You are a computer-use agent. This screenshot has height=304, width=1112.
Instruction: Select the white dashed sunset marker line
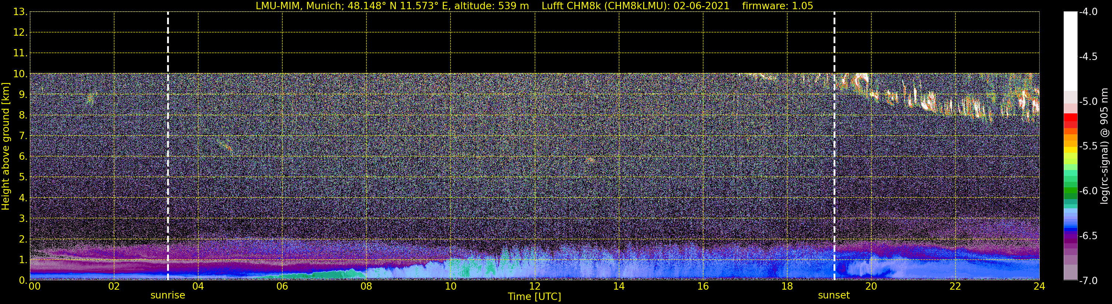pyautogui.click(x=834, y=146)
